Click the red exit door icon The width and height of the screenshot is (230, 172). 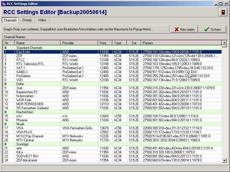(223, 12)
